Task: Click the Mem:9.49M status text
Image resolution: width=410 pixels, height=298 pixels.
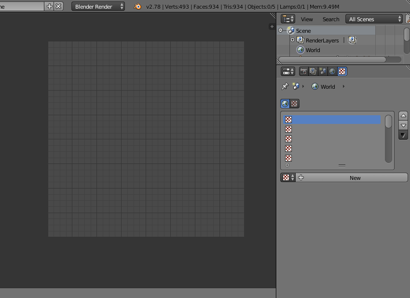Action: 324,7
